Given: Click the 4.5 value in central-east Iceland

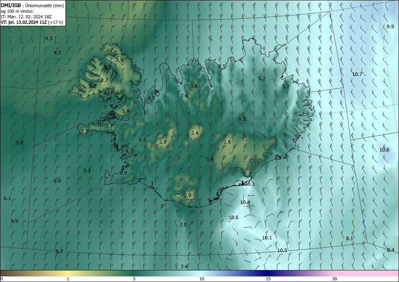Looking at the screenshot, I should coord(242,119).
